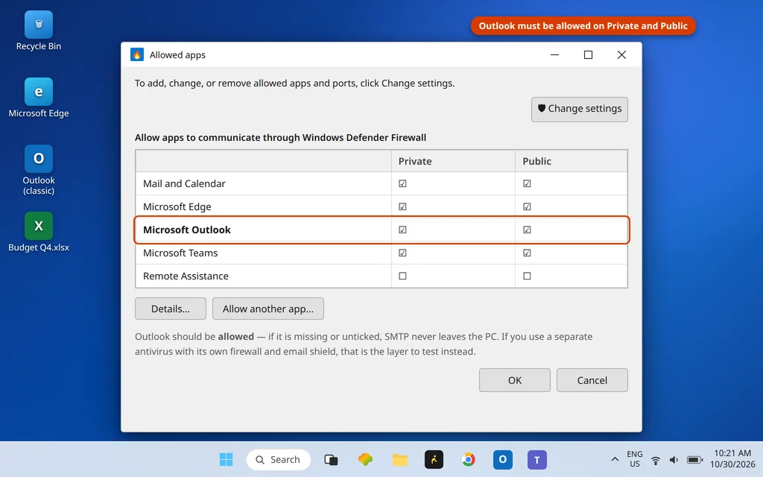The image size is (763, 477).
Task: Close the Allowed apps window
Action: coord(622,54)
